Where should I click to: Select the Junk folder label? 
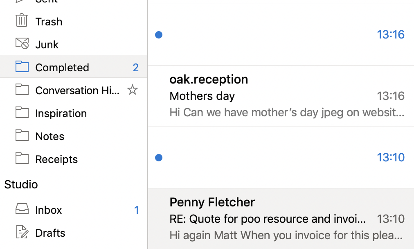pyautogui.click(x=47, y=45)
